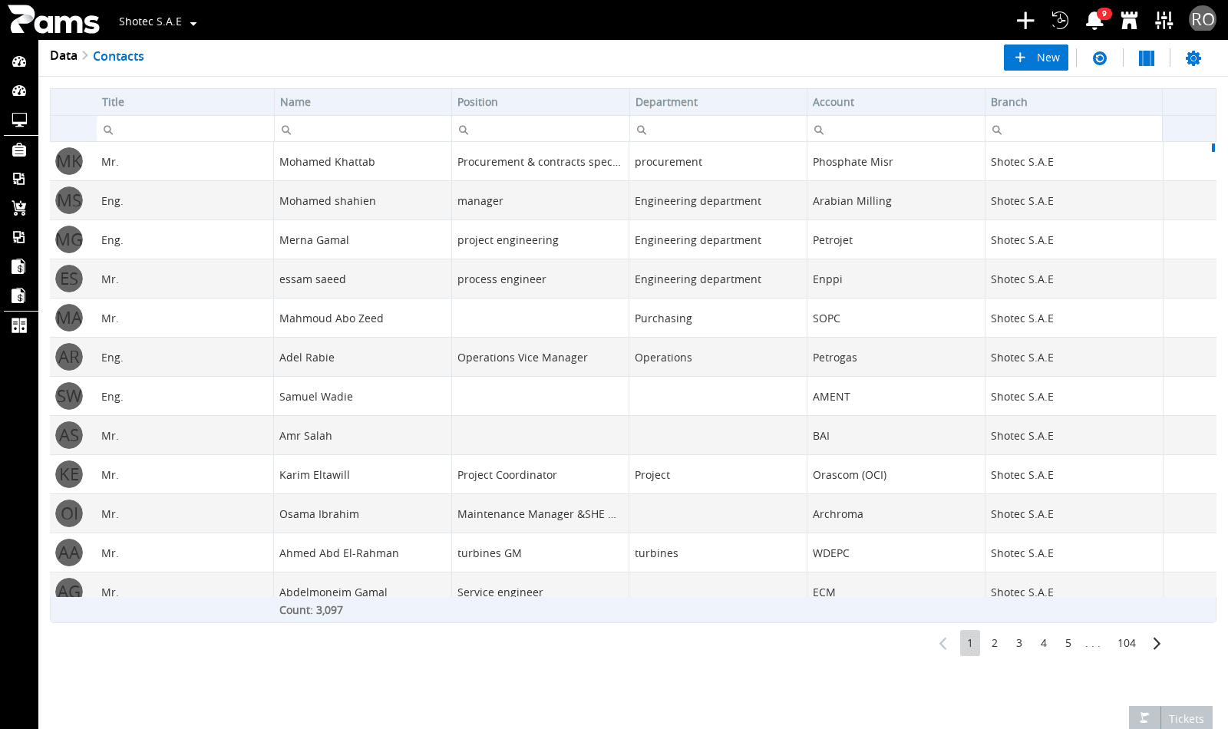Click the Department filter search field
Screen dimensions: 1228x729
[718, 129]
